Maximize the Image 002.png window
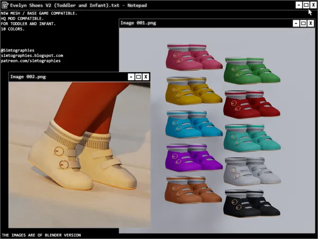The width and height of the screenshot is (318, 239). (138, 77)
